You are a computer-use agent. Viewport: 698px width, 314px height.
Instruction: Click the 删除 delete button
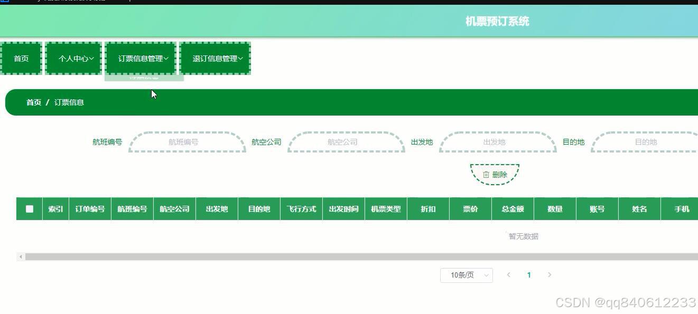click(x=495, y=174)
